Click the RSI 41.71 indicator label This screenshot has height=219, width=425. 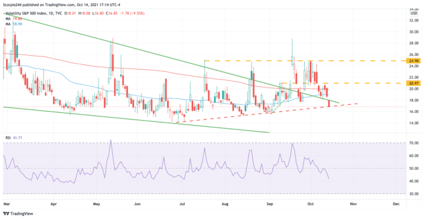14,138
